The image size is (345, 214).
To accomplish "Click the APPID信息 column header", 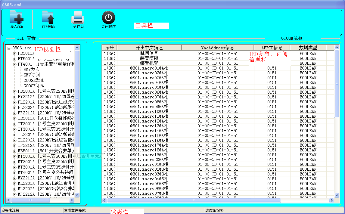I will 272,48.
